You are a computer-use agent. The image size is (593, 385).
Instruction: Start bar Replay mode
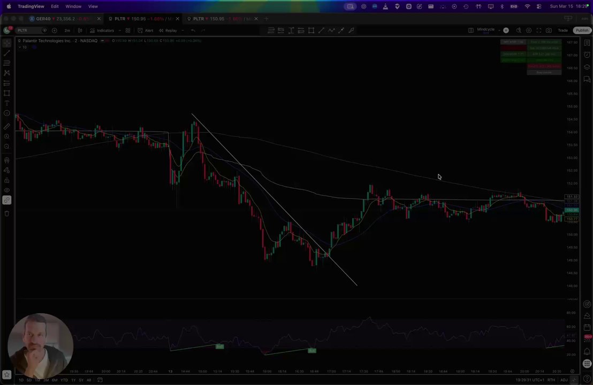pos(168,30)
